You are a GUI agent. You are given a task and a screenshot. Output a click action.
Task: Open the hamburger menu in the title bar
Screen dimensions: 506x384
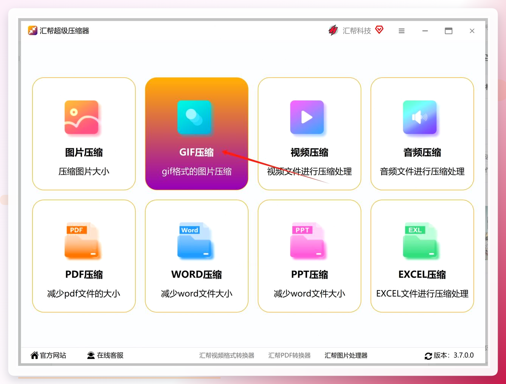tap(402, 31)
